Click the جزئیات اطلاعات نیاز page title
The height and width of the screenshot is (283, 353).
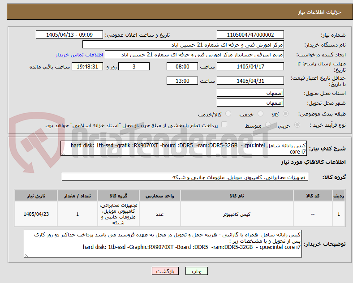(320, 12)
